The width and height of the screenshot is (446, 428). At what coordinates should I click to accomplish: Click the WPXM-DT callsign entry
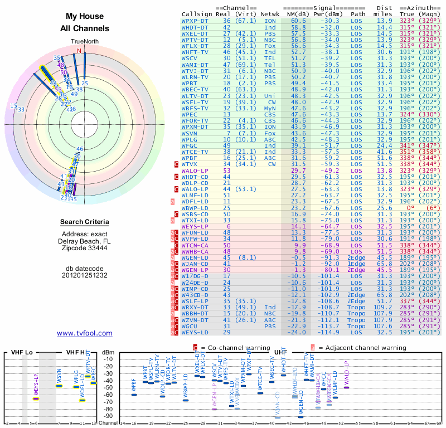coord(195,127)
